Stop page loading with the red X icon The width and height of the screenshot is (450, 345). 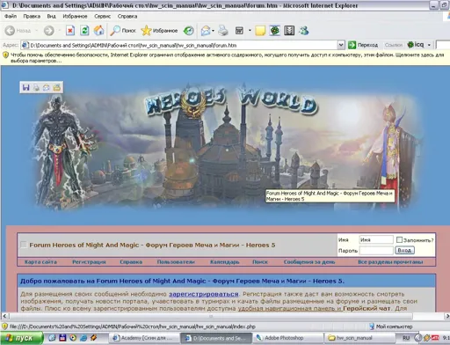click(70, 31)
